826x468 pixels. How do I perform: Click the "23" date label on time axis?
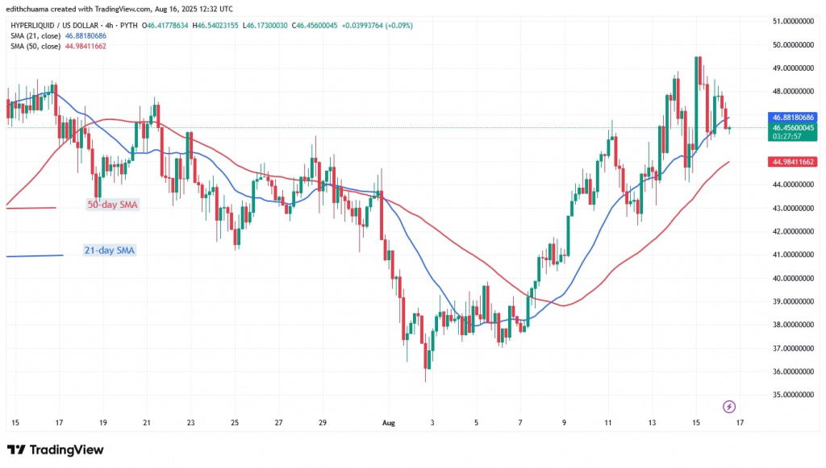pyautogui.click(x=190, y=422)
